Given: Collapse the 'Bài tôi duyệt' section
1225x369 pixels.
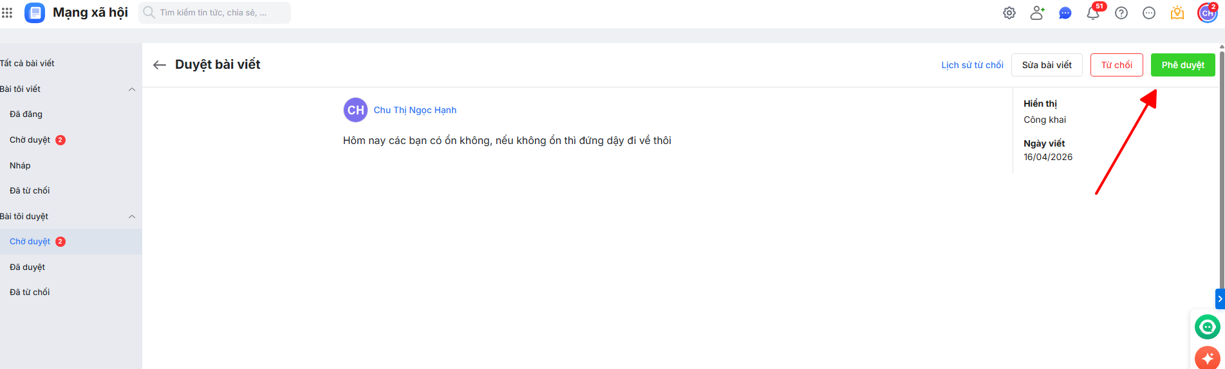Looking at the screenshot, I should click(x=132, y=217).
